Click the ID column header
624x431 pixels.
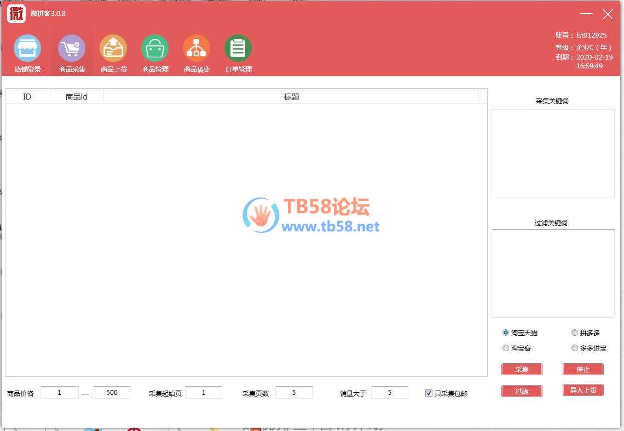point(27,97)
